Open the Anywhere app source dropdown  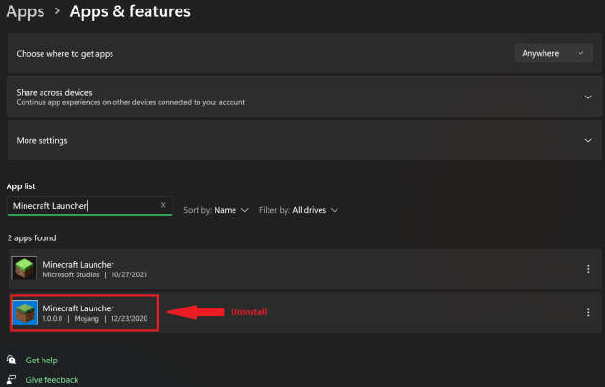pyautogui.click(x=554, y=54)
